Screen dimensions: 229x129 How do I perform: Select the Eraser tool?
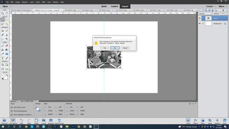[x=7, y=46]
